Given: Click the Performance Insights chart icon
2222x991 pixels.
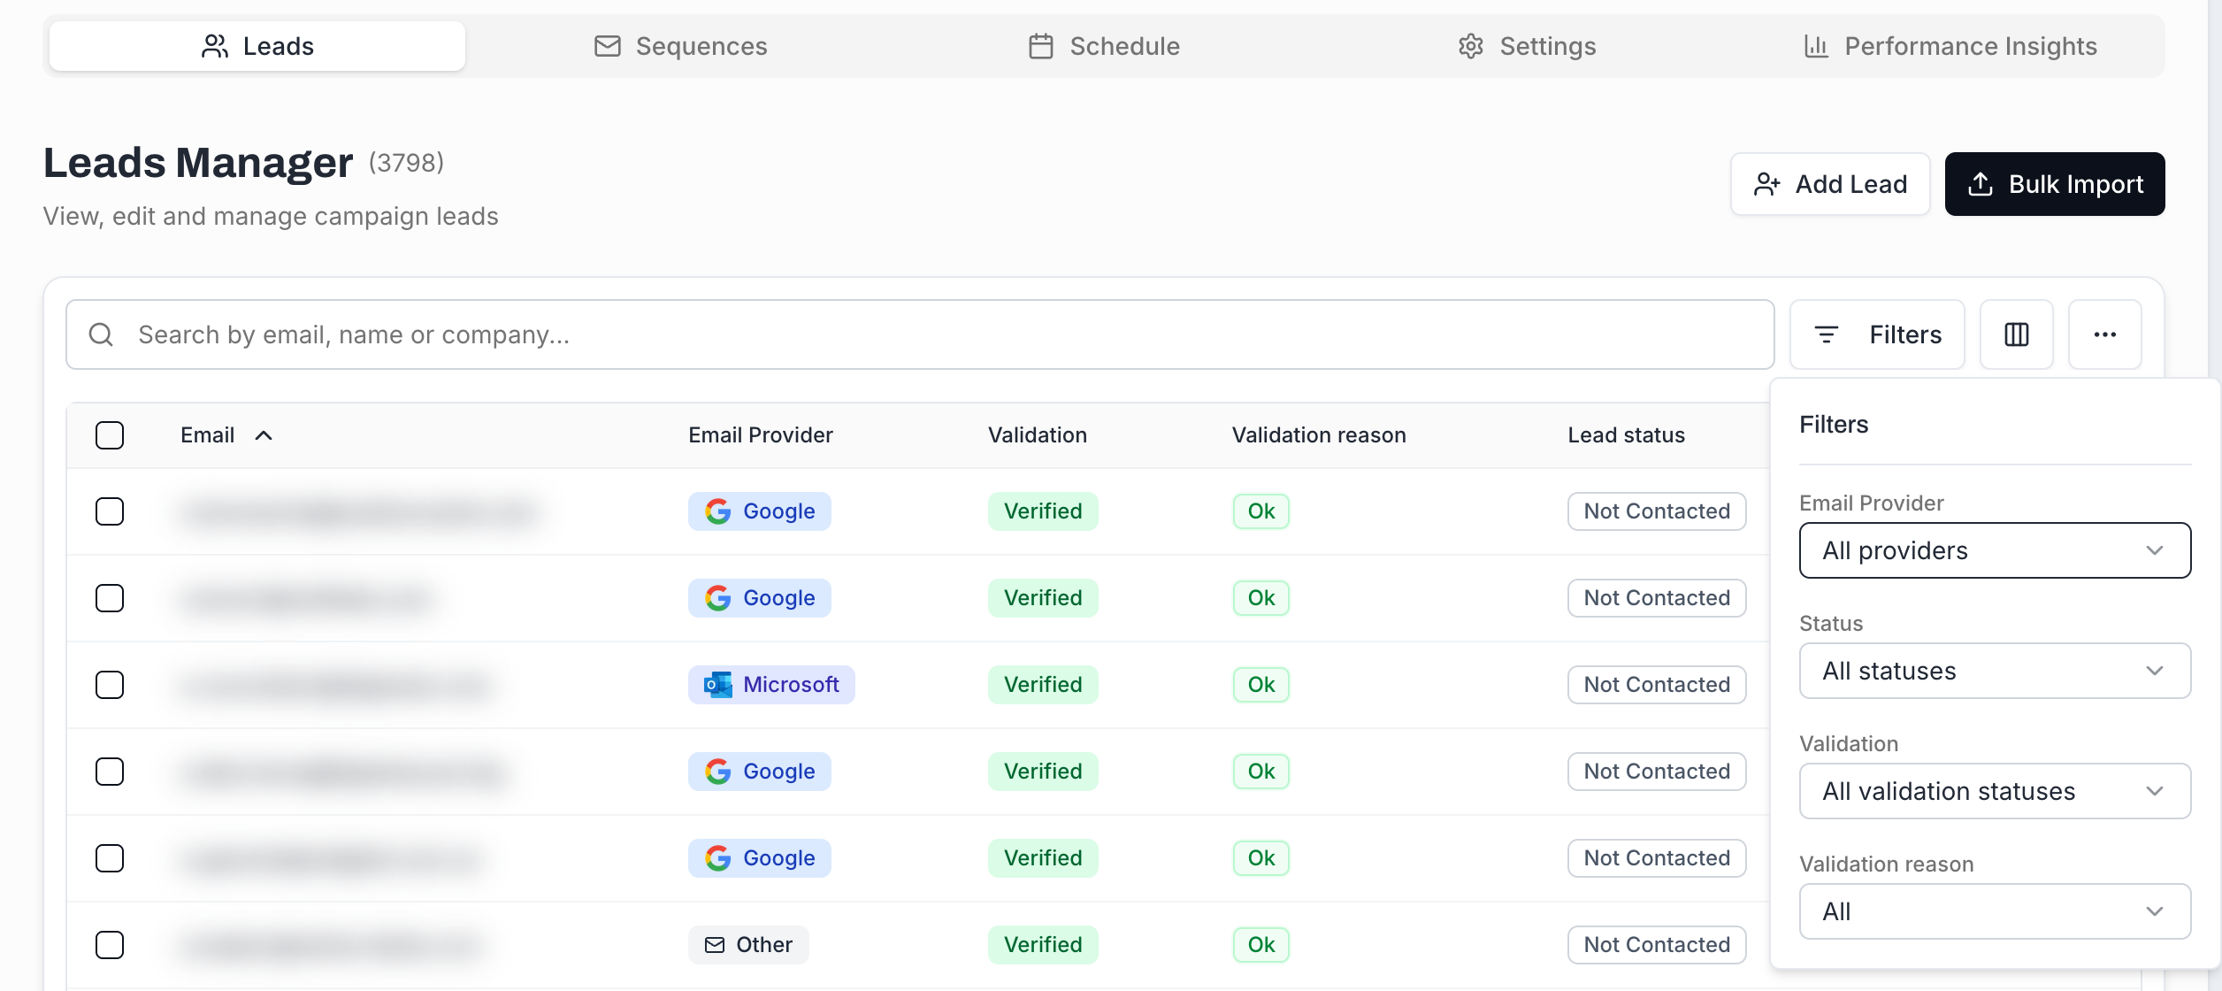Looking at the screenshot, I should click(x=1816, y=46).
